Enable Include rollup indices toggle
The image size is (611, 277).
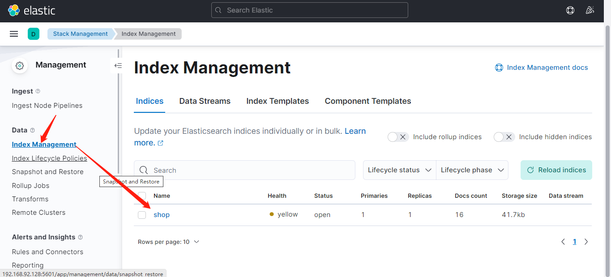(398, 137)
